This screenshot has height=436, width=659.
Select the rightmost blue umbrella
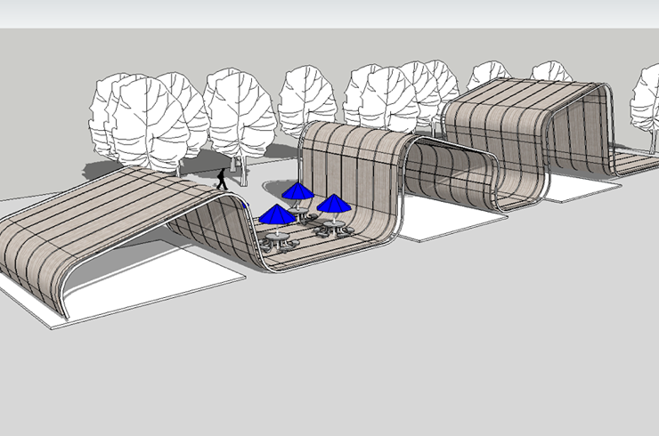pyautogui.click(x=334, y=204)
